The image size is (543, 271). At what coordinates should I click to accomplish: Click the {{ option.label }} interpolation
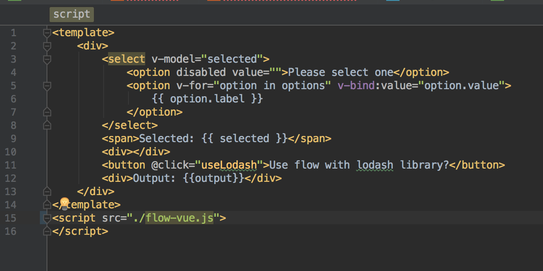(x=207, y=99)
